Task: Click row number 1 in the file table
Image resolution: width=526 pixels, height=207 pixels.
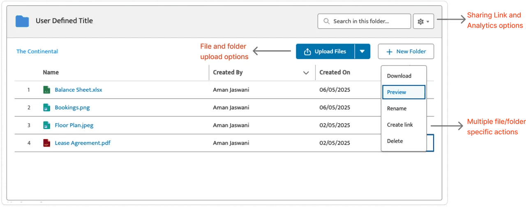Action: pyautogui.click(x=29, y=90)
